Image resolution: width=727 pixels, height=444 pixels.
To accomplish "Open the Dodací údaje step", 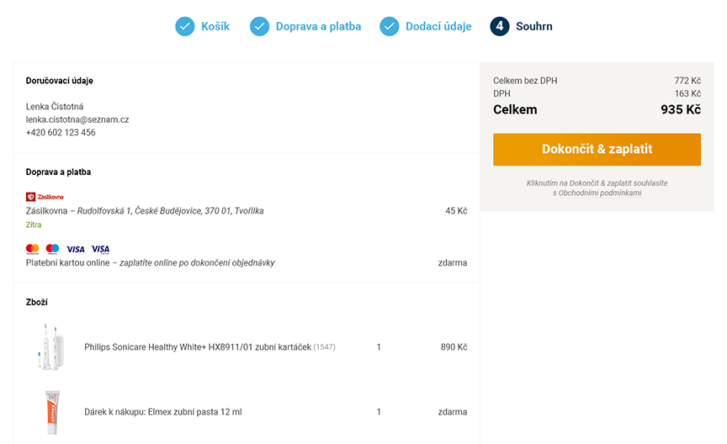I will click(438, 26).
